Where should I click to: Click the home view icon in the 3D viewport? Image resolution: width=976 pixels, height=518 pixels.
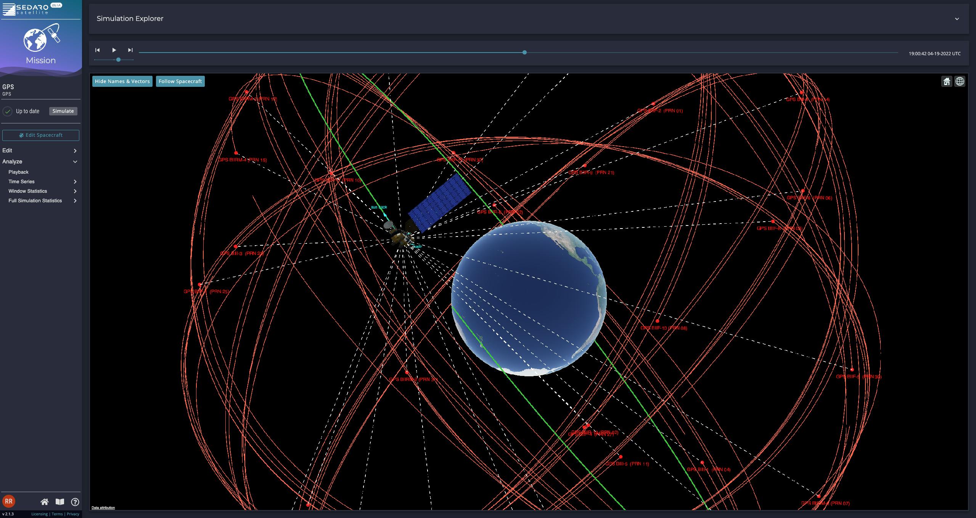pos(947,81)
